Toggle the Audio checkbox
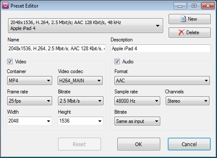This screenshot has height=158, width=217. click(x=117, y=62)
